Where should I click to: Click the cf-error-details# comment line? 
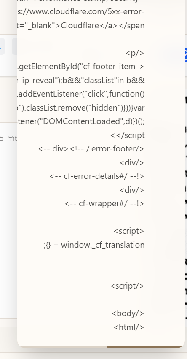[97, 176]
